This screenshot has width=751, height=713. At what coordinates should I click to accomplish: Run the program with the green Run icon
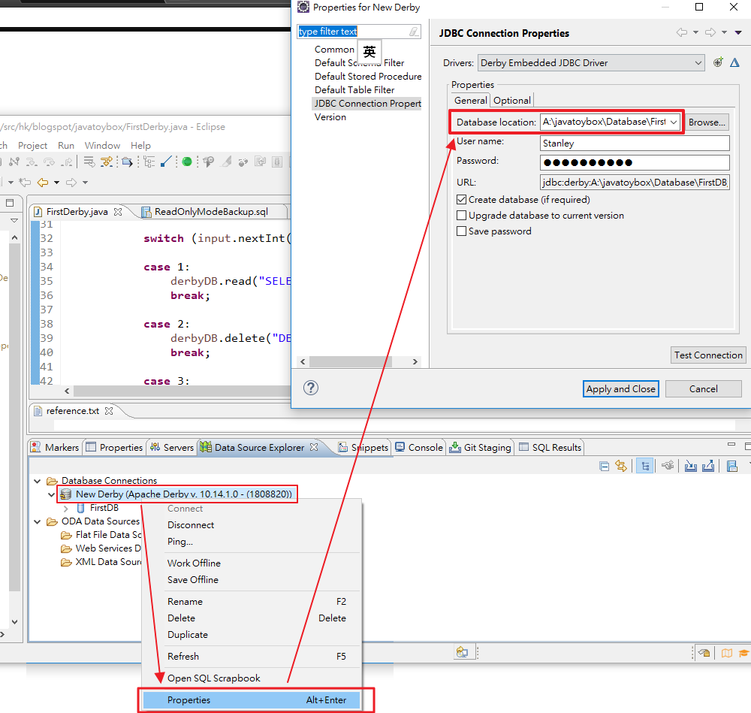[x=187, y=161]
